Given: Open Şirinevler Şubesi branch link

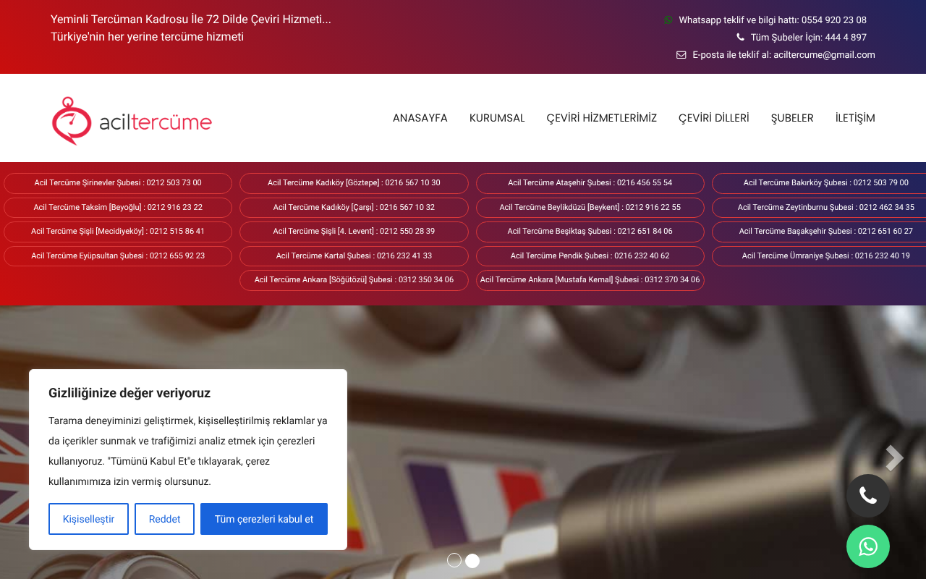Looking at the screenshot, I should pos(118,183).
